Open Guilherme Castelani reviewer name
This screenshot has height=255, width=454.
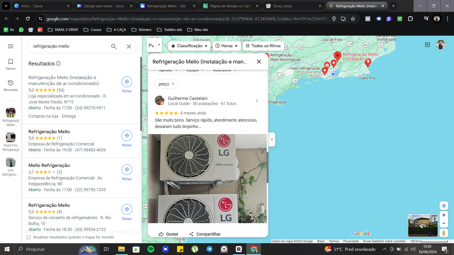(x=188, y=98)
